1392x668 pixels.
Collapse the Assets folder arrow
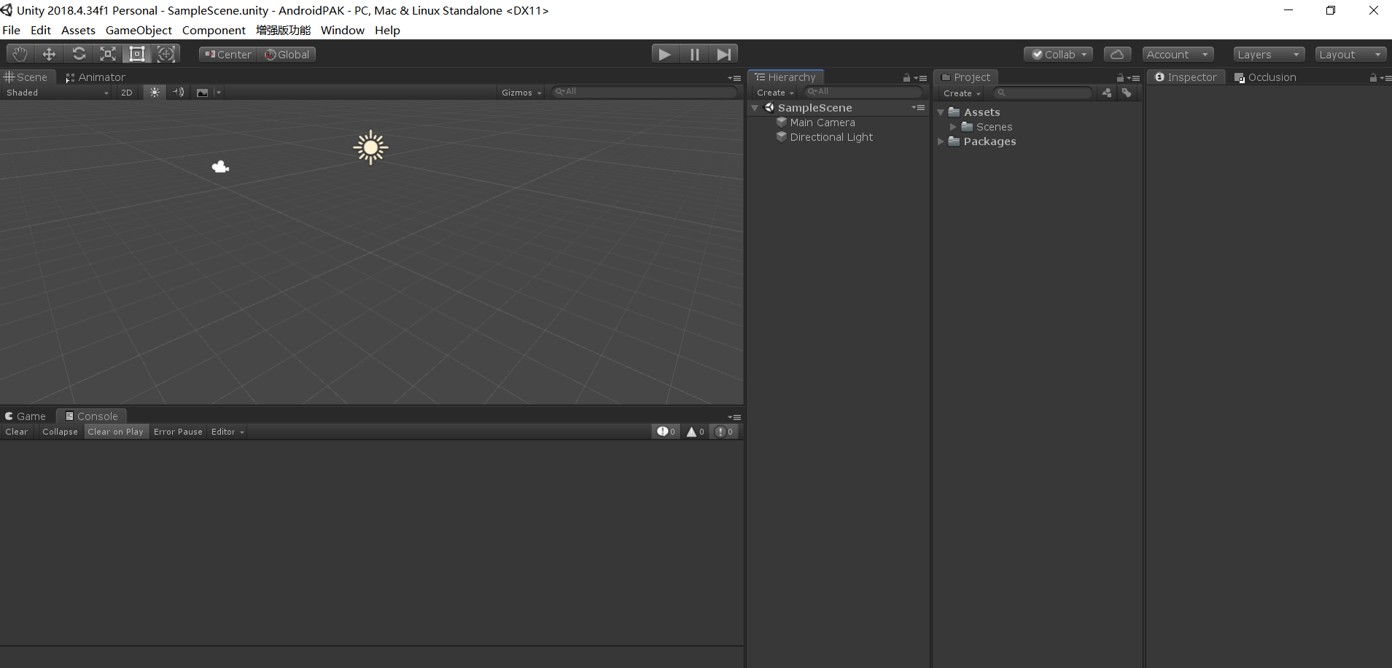click(x=941, y=112)
